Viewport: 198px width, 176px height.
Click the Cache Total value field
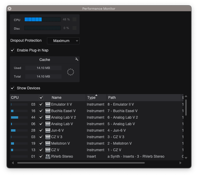pyautogui.click(x=43, y=77)
